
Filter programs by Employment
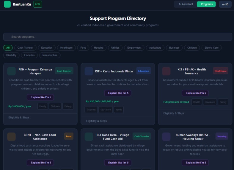click(x=134, y=48)
